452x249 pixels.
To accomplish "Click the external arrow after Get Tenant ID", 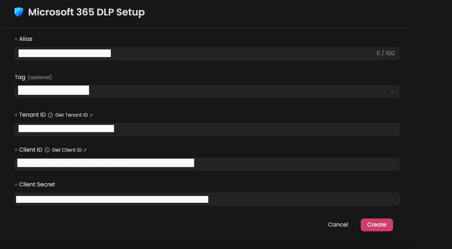I will click(91, 115).
